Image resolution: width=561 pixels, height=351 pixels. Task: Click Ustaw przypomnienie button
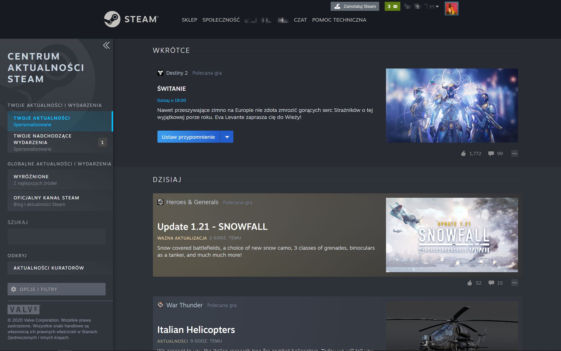188,137
